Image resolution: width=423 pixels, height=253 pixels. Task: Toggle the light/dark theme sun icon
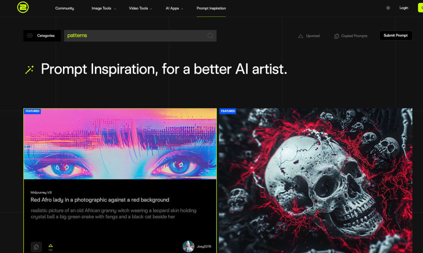pyautogui.click(x=388, y=8)
